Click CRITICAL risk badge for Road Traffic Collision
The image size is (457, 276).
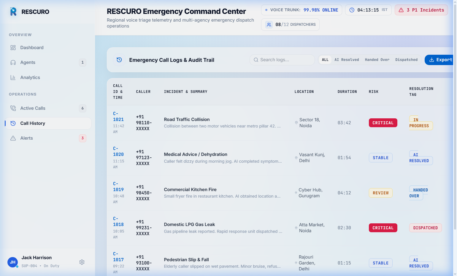383,123
